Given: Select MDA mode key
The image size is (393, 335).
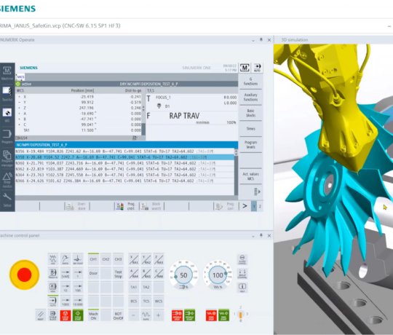Looking at the screenshot, I should click(53, 288).
